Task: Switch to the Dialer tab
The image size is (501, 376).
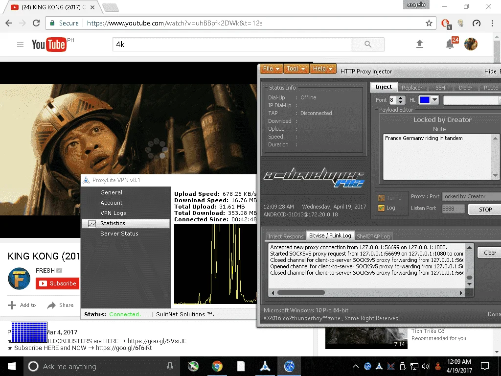Action: click(x=465, y=88)
